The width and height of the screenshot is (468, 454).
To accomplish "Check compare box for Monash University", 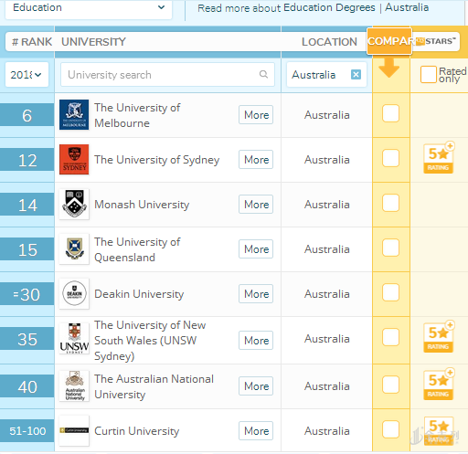I will 390,203.
